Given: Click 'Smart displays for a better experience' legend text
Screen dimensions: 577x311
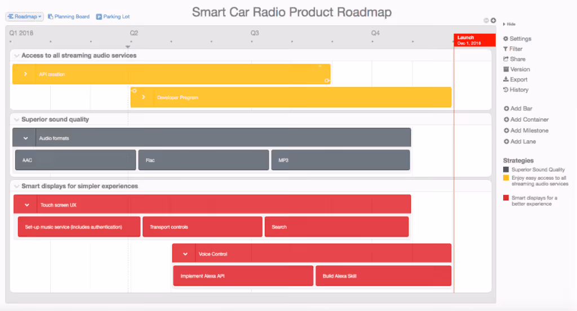Looking at the screenshot, I should pos(534,201).
